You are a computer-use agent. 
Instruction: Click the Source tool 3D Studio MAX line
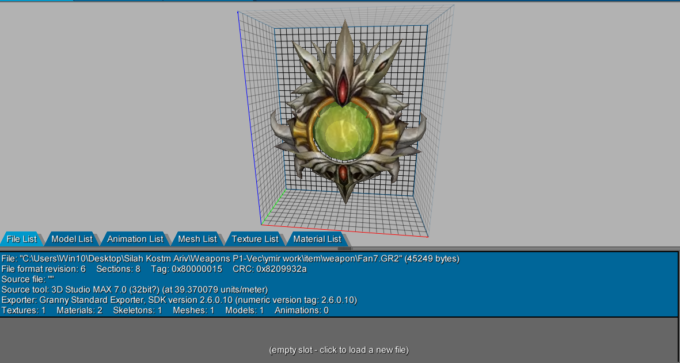[x=134, y=289]
